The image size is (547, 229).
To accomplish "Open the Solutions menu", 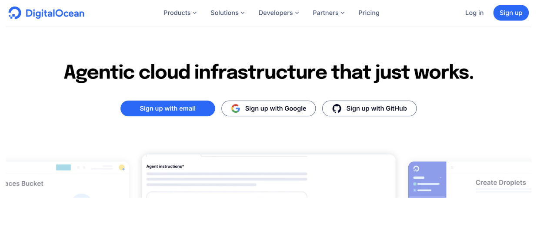I will (x=227, y=13).
